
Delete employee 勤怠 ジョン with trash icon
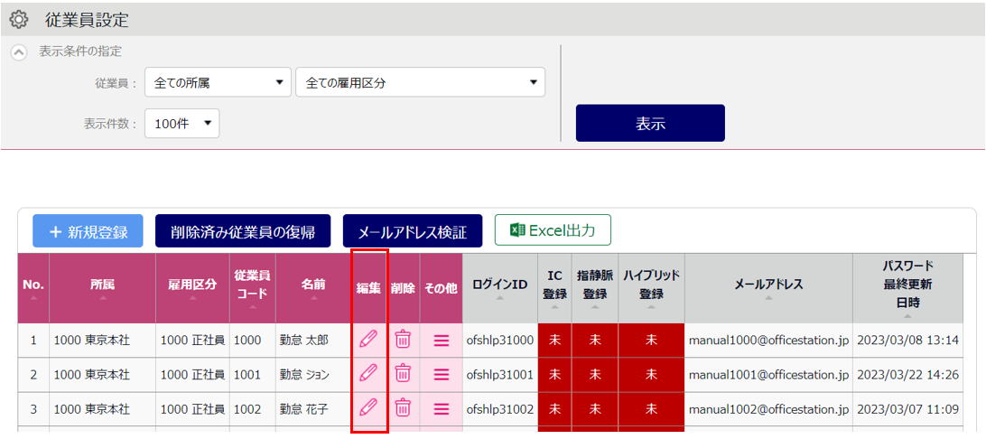[403, 374]
